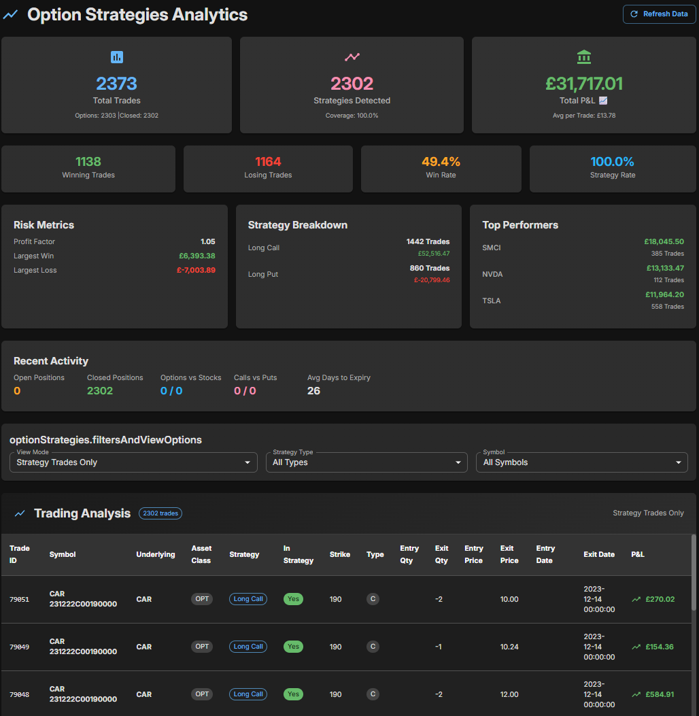Image resolution: width=699 pixels, height=716 pixels.
Task: Click the OPT badge for trade 79048
Action: click(x=202, y=694)
